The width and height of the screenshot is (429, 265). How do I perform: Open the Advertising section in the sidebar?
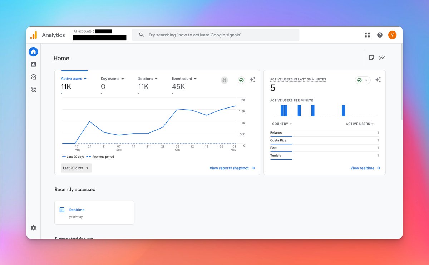click(x=33, y=89)
